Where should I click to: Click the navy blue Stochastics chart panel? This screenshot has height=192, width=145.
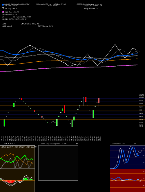pyautogui.click(x=127, y=157)
